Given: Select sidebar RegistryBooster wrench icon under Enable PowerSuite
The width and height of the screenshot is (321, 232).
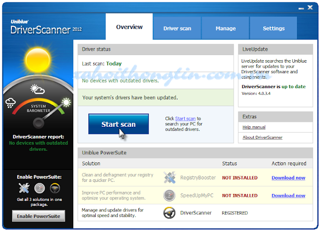Looking at the screenshot, I should click(x=24, y=188).
